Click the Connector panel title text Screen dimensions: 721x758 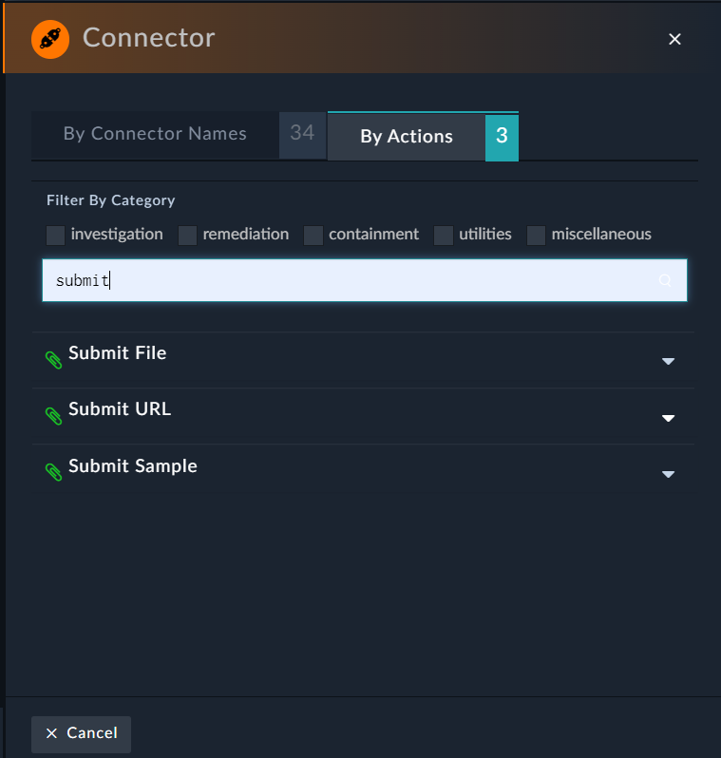tap(149, 38)
